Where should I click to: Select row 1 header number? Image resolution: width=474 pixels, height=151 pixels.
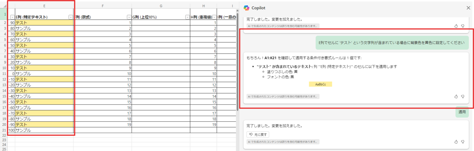click(x=4, y=14)
